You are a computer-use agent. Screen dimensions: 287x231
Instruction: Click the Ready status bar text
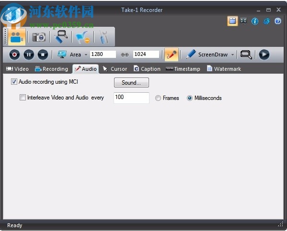[15, 225]
